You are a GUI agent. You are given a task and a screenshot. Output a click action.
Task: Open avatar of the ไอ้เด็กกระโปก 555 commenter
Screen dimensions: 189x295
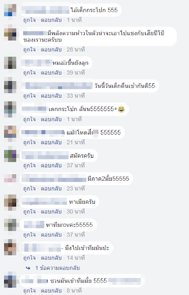tap(10, 10)
